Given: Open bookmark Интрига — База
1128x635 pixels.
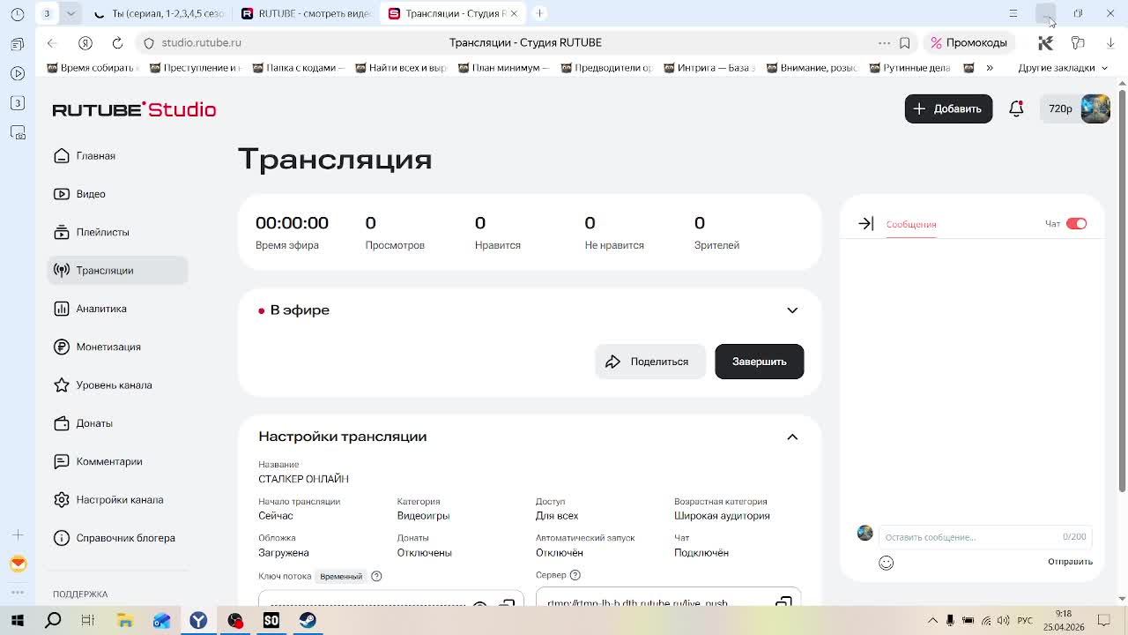Looking at the screenshot, I should pyautogui.click(x=708, y=68).
